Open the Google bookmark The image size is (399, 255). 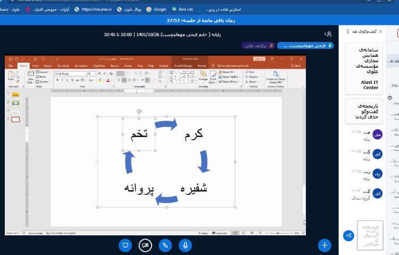[x=156, y=9]
